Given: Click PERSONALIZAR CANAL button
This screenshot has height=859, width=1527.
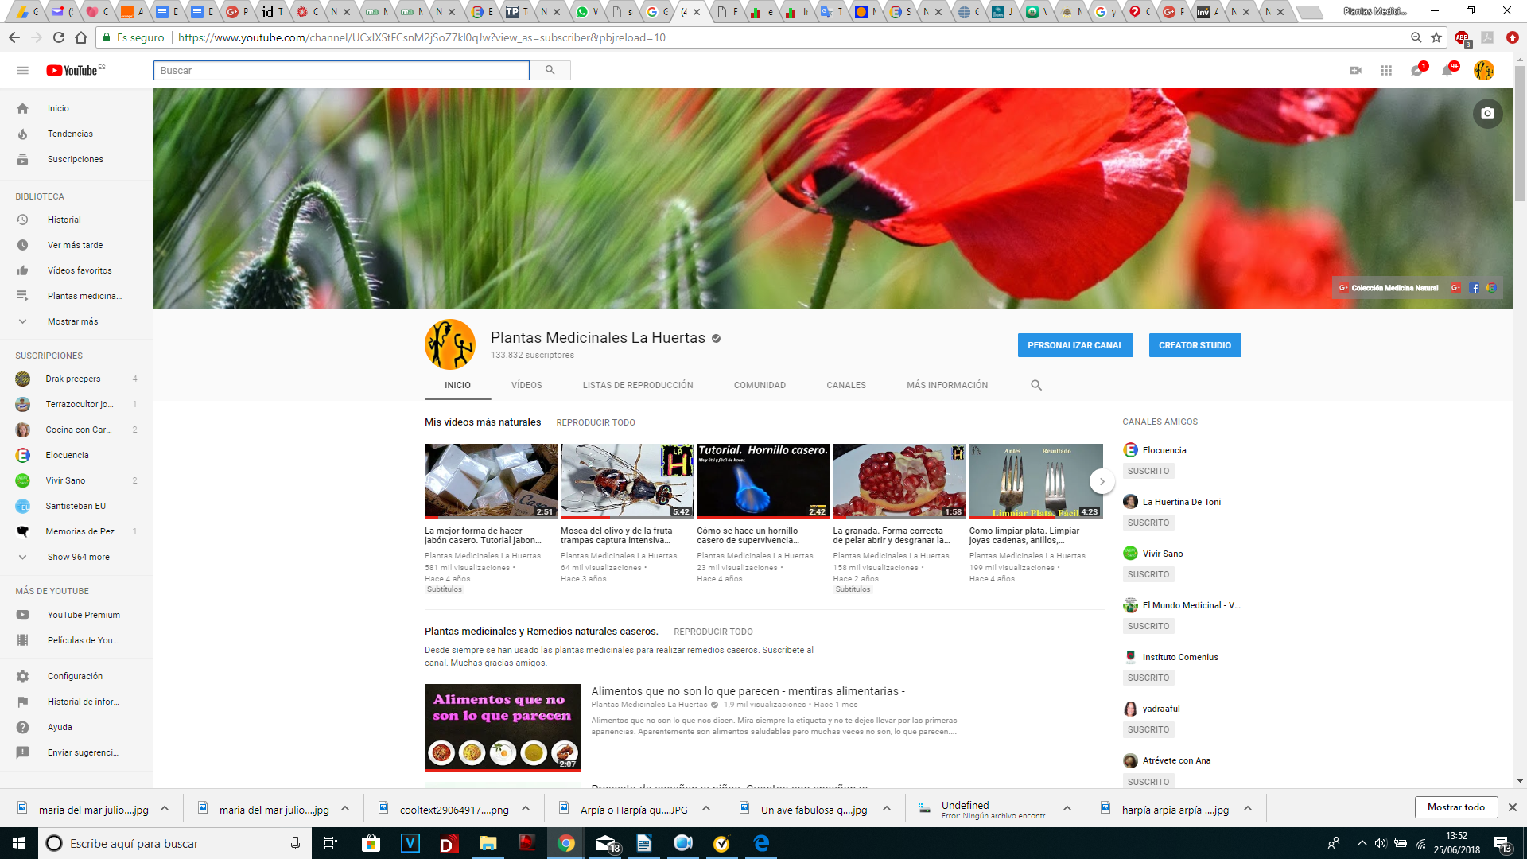Looking at the screenshot, I should click(x=1075, y=345).
